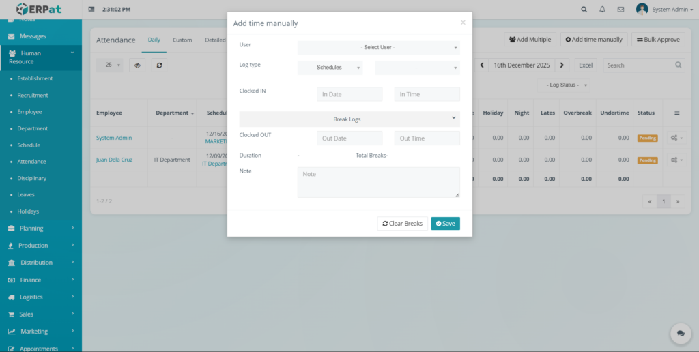Open actions gear for System Admin row
Screen dimensions: 699x352
tap(676, 138)
